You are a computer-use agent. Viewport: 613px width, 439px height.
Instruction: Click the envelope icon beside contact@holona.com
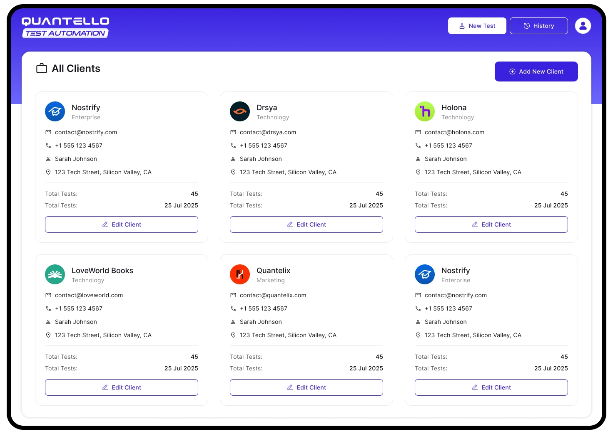coord(418,132)
